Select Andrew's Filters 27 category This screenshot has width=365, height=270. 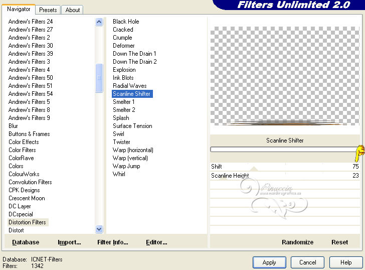coord(31,30)
